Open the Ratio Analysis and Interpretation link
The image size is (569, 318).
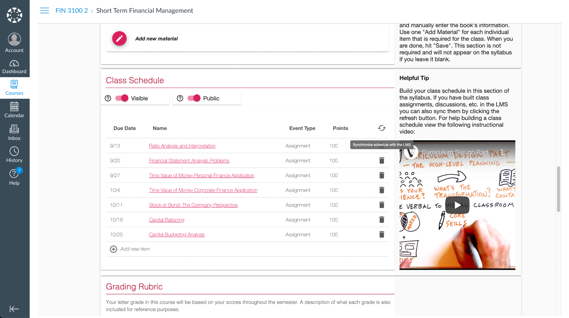click(182, 146)
